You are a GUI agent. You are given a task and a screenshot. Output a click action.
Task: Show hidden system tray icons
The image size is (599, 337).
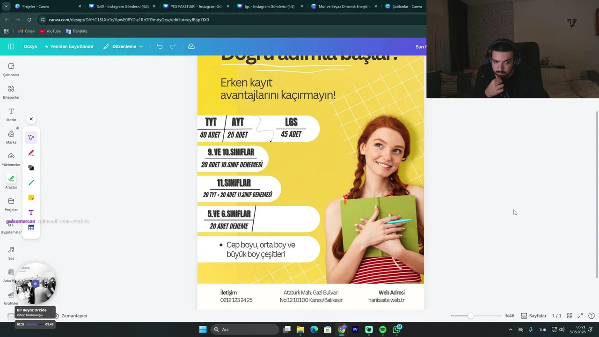[511, 330]
